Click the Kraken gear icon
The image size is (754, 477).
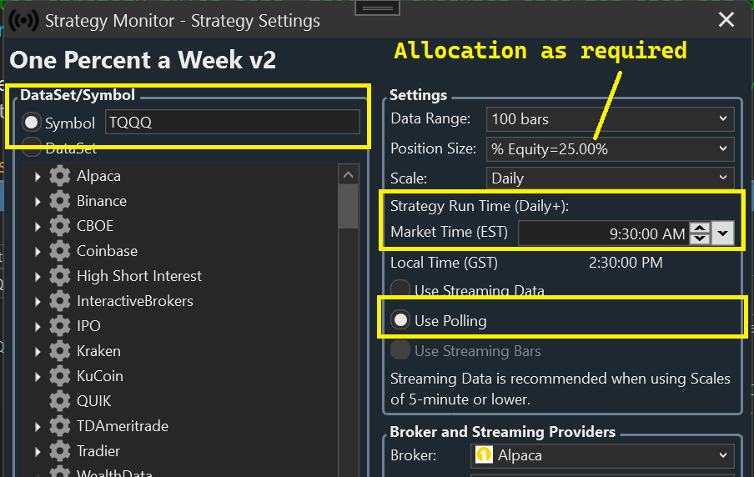pos(59,351)
